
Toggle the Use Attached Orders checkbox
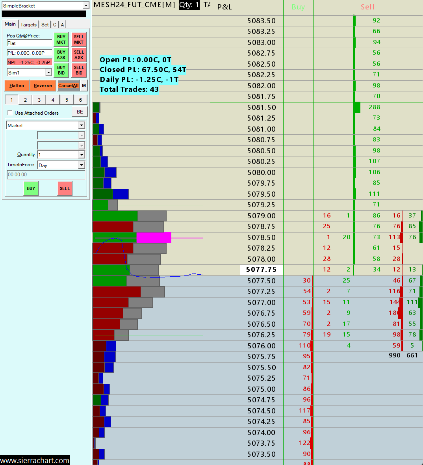pyautogui.click(x=10, y=113)
